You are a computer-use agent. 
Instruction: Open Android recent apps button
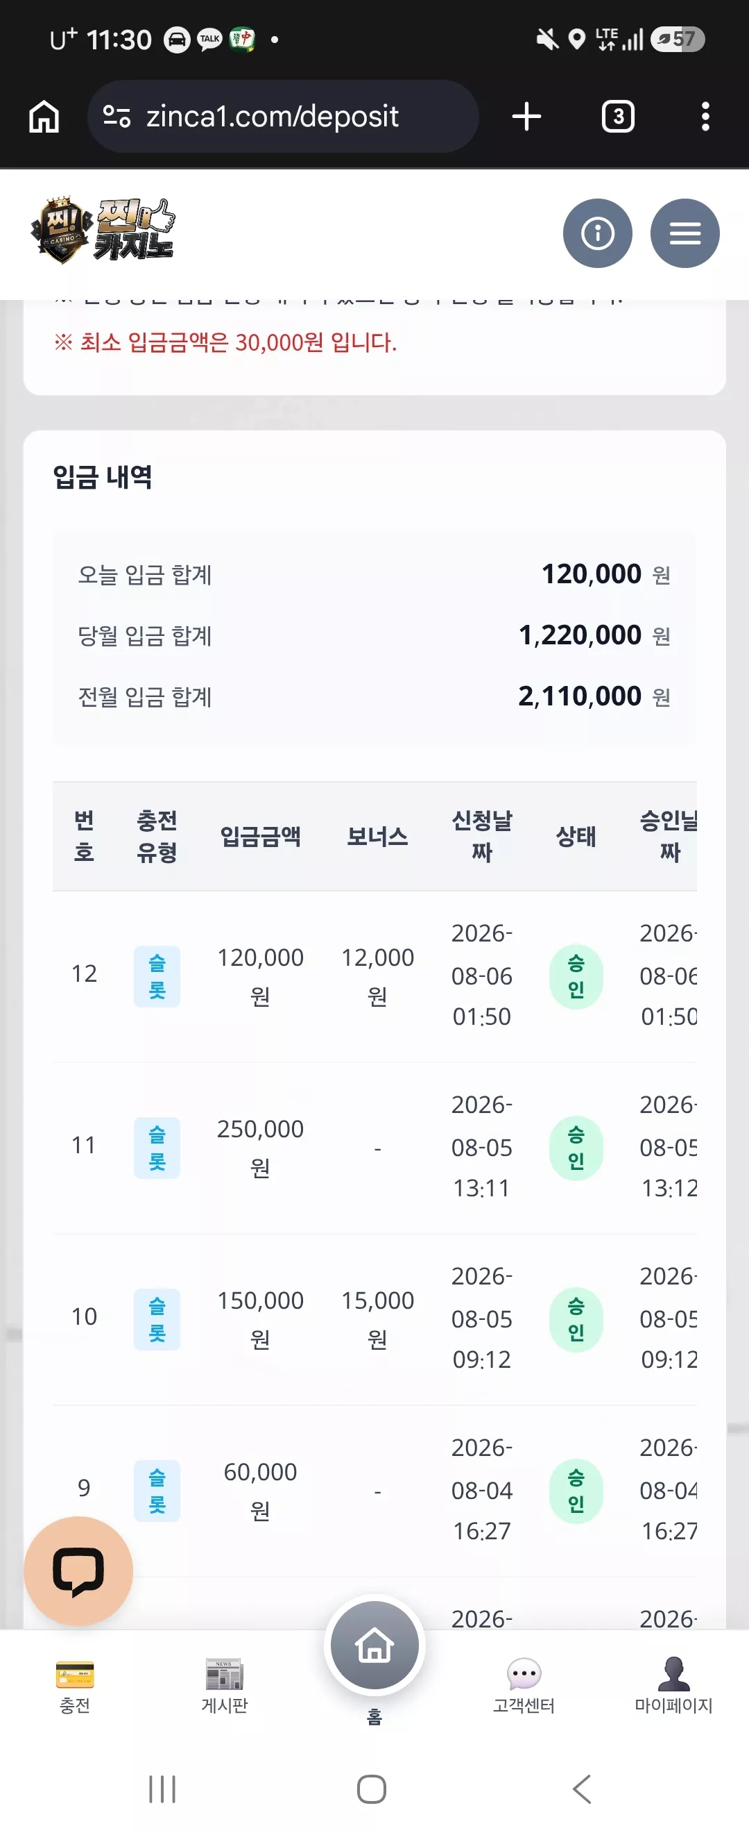pyautogui.click(x=162, y=1789)
